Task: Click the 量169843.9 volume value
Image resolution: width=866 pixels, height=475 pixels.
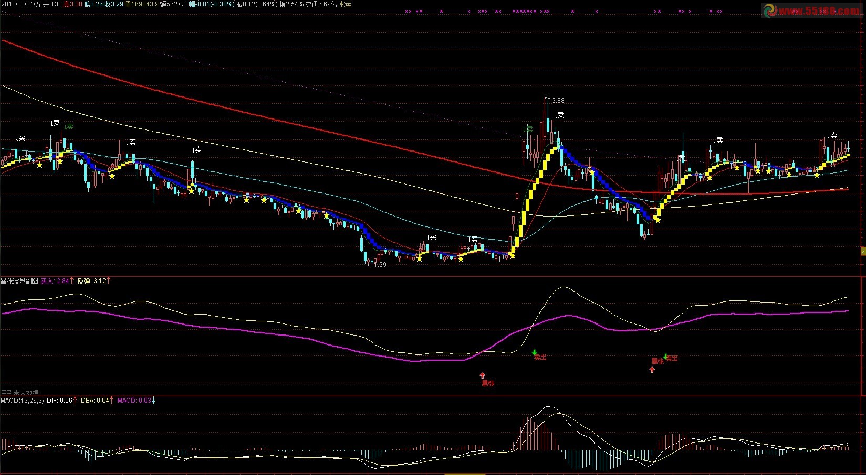Action: [x=141, y=4]
